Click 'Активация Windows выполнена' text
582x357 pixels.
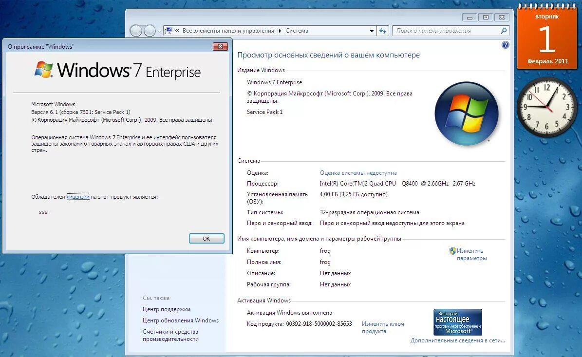point(289,313)
